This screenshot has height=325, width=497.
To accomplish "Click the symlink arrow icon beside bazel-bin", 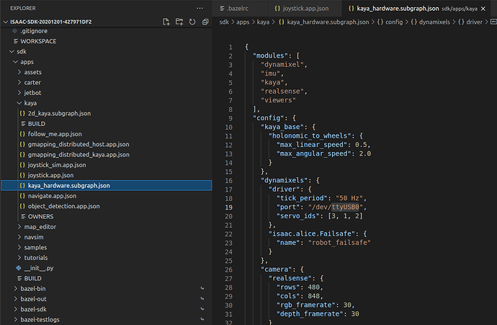I will coord(202,288).
